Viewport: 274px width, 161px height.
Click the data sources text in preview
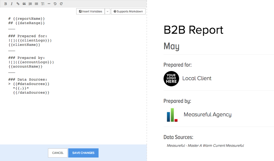pos(205,146)
